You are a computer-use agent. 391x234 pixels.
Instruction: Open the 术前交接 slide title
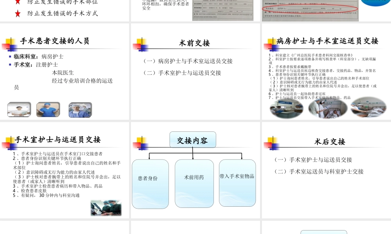pyautogui.click(x=194, y=43)
